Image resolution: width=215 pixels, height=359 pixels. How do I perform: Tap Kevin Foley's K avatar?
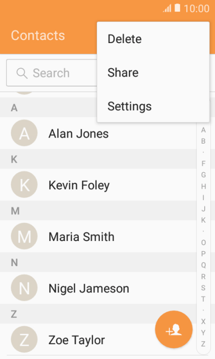(24, 185)
